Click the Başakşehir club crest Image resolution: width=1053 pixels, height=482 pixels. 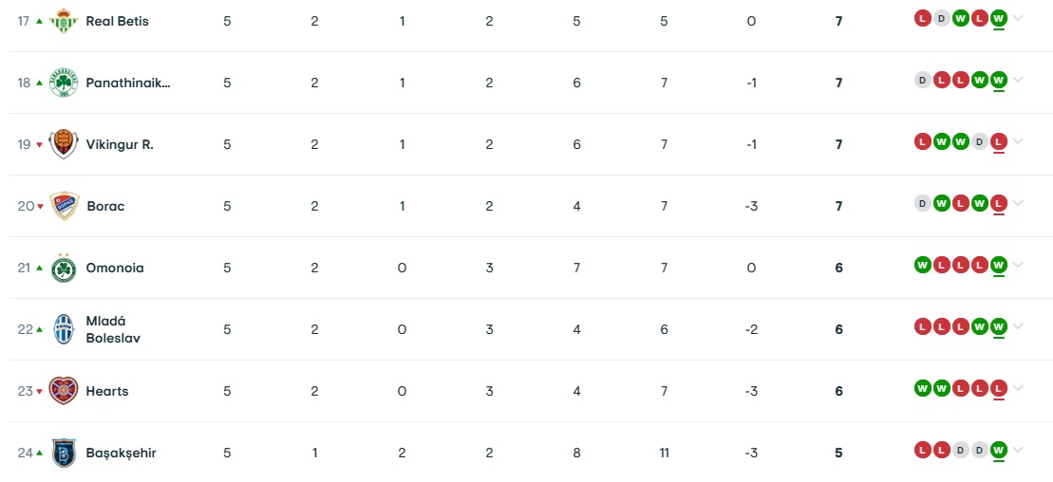tap(64, 454)
